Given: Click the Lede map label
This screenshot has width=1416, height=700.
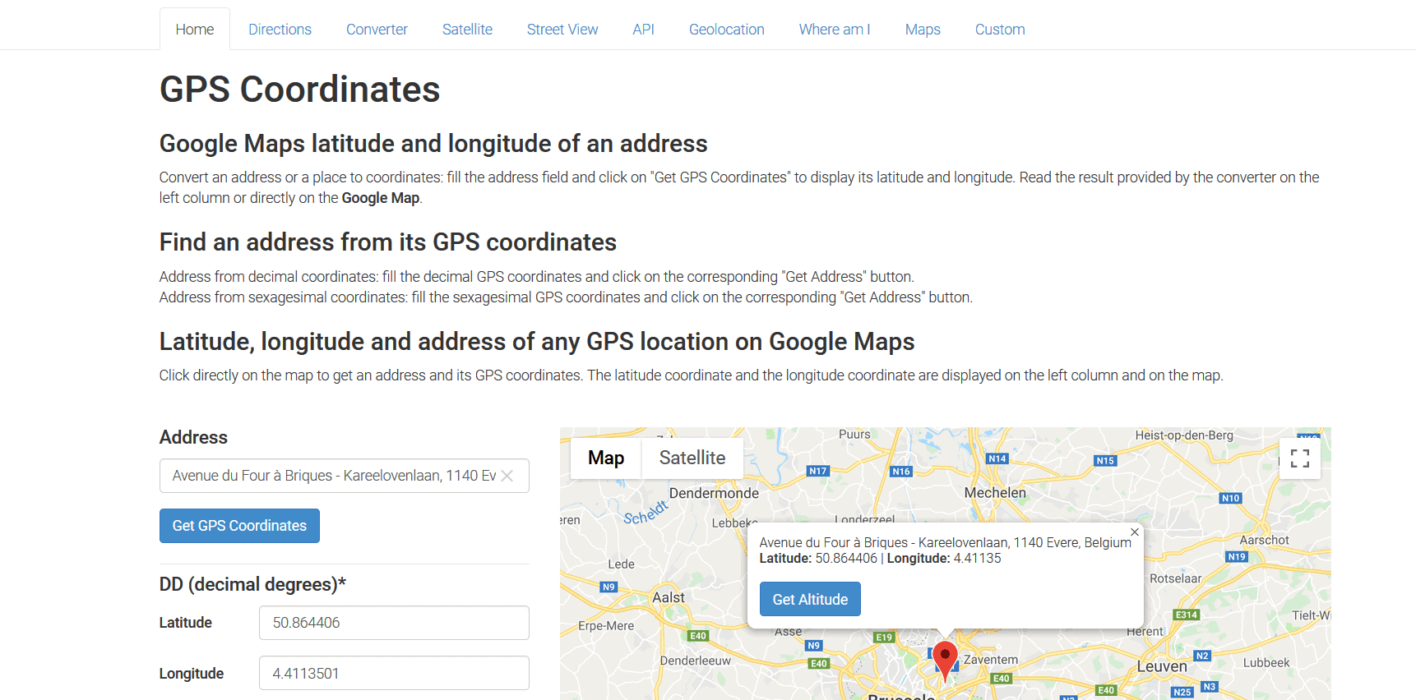Looking at the screenshot, I should point(621,564).
